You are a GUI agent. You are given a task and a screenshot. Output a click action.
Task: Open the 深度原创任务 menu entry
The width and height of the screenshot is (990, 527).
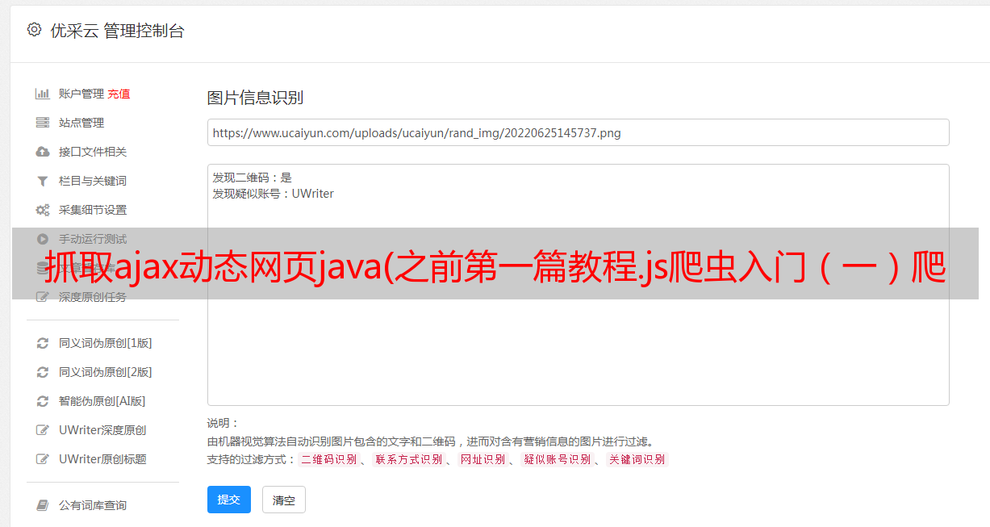(93, 297)
